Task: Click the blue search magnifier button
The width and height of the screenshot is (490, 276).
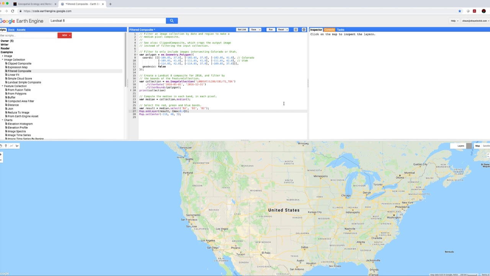Action: pyautogui.click(x=171, y=21)
